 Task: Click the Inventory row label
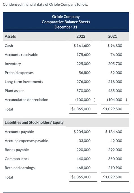click(13, 64)
